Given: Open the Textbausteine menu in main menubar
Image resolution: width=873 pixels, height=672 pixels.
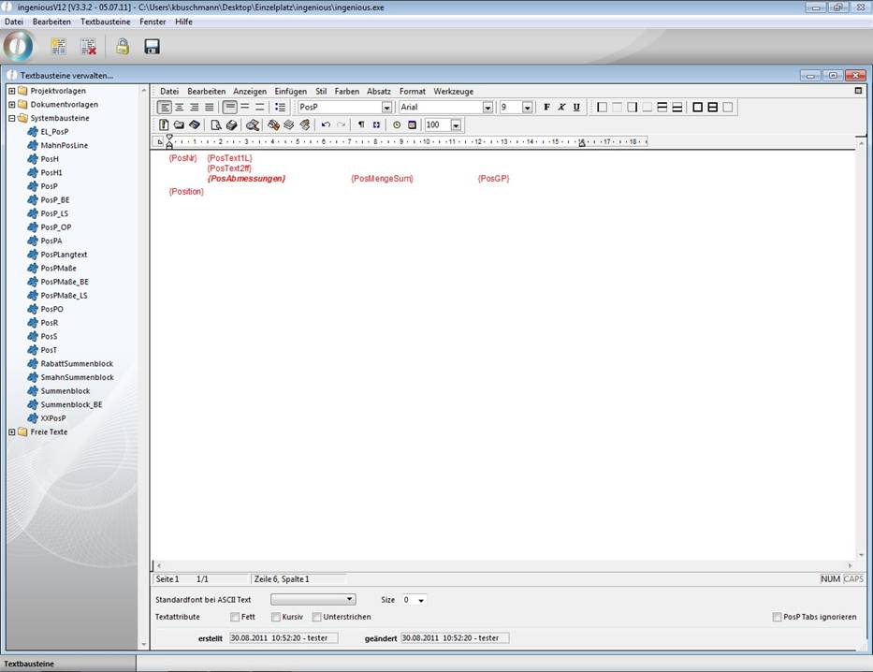Looking at the screenshot, I should [x=106, y=22].
